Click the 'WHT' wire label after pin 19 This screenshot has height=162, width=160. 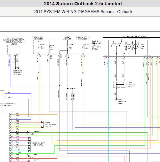tap(36, 160)
